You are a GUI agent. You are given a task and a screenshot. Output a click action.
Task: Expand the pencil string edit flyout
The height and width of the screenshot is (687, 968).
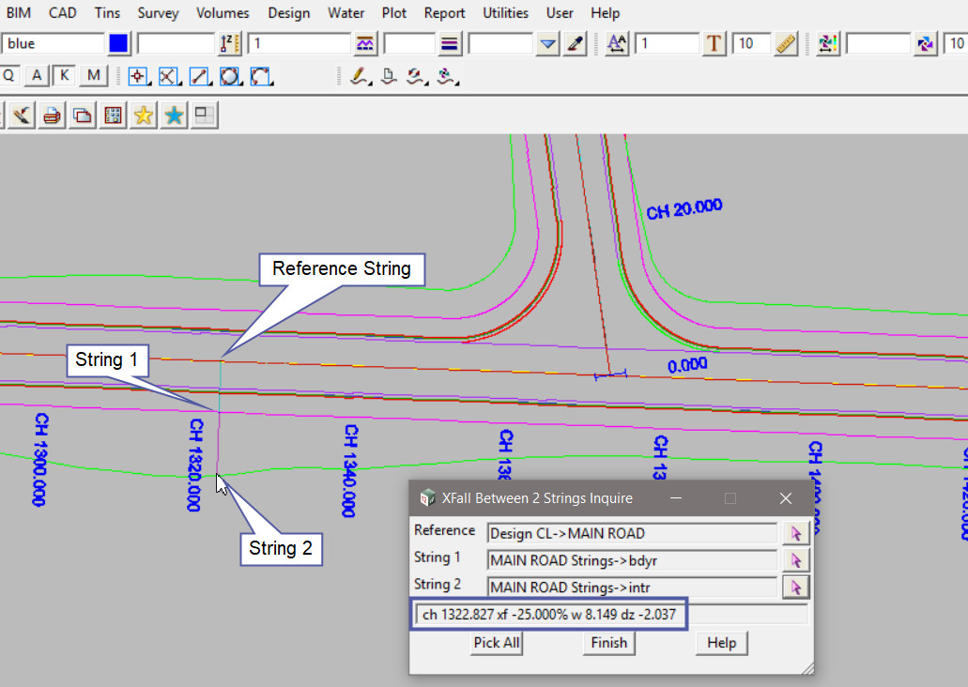click(360, 77)
